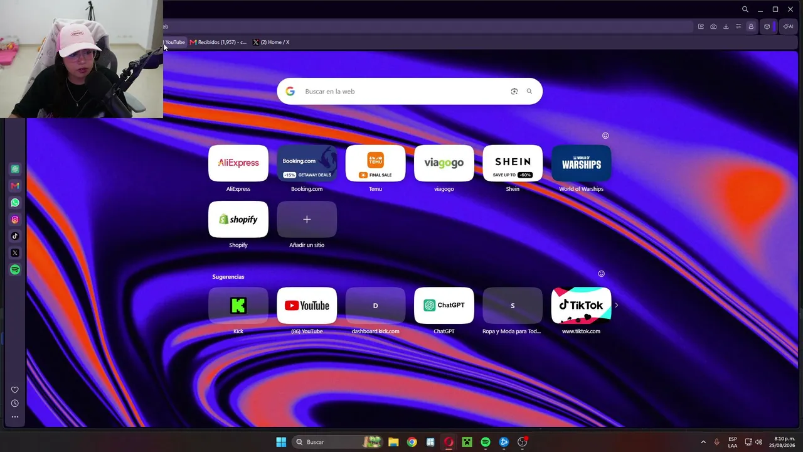Click the tab search magnifier icon

point(745,9)
